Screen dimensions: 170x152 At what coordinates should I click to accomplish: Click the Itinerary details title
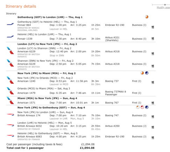coord(21,6)
